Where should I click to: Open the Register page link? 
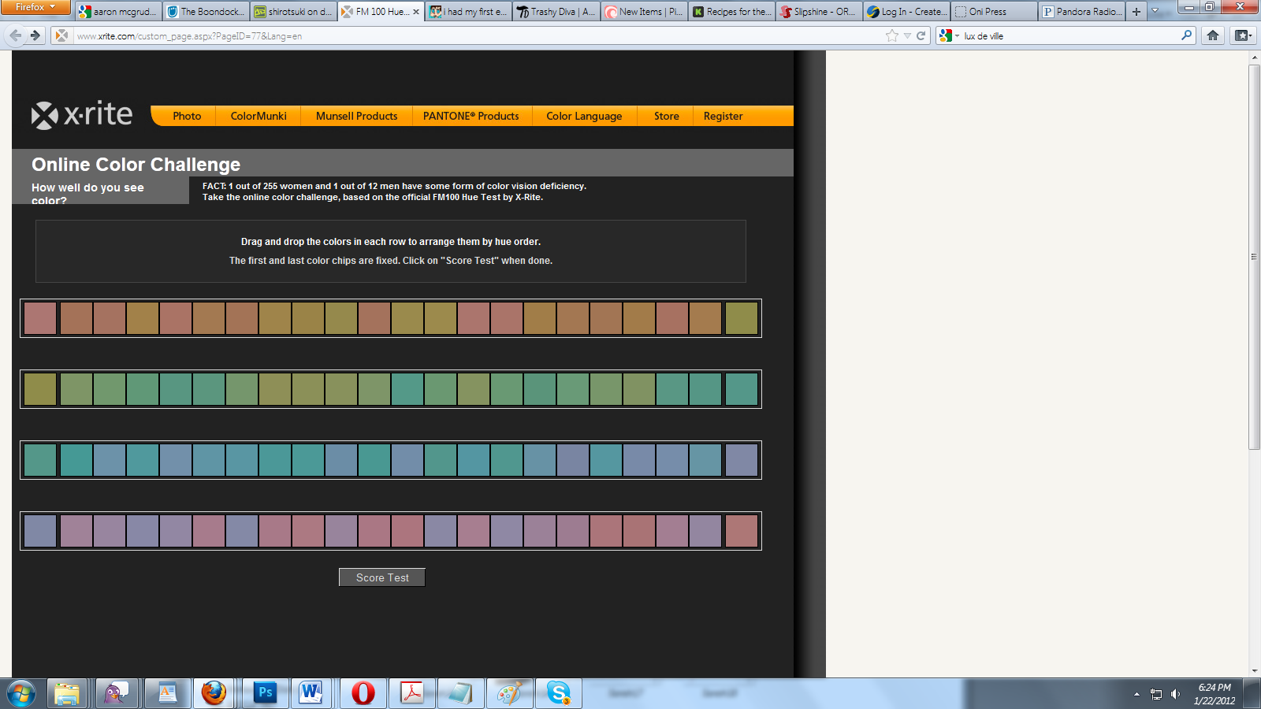point(723,116)
